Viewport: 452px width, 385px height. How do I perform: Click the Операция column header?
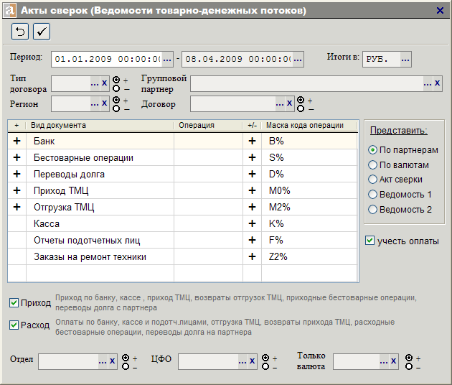pyautogui.click(x=208, y=125)
